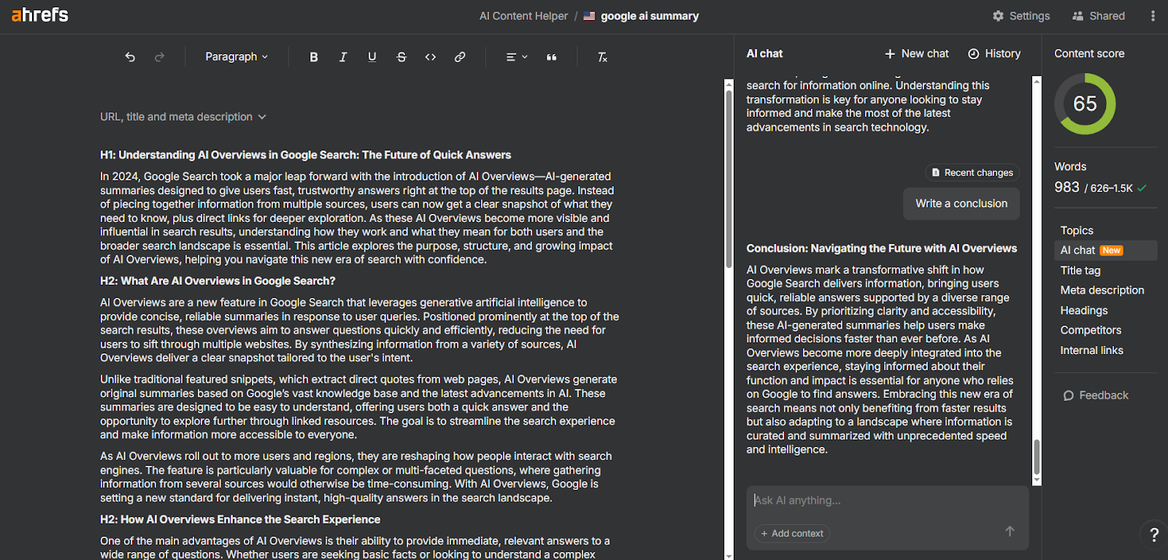This screenshot has width=1168, height=560.
Task: Click the H1 Understanding AI Overviews heading
Action: click(306, 155)
